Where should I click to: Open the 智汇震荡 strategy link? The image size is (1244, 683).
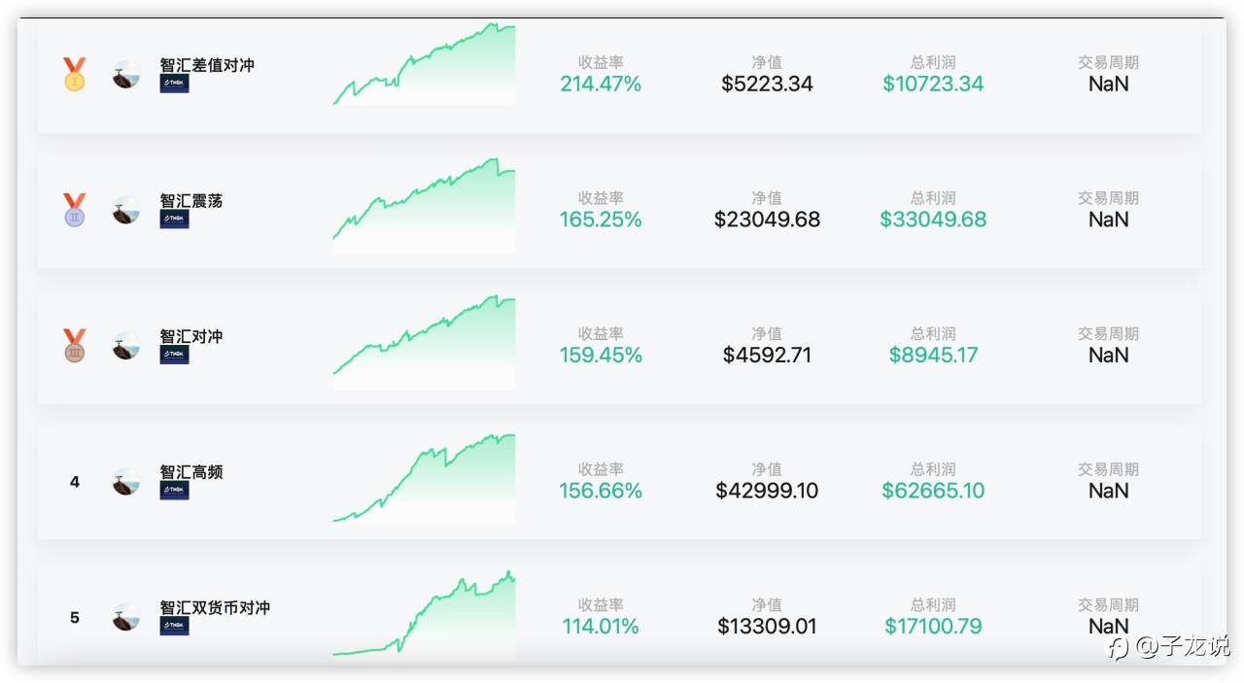click(x=191, y=201)
